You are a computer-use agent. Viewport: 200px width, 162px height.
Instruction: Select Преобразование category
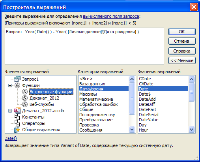click(104, 120)
